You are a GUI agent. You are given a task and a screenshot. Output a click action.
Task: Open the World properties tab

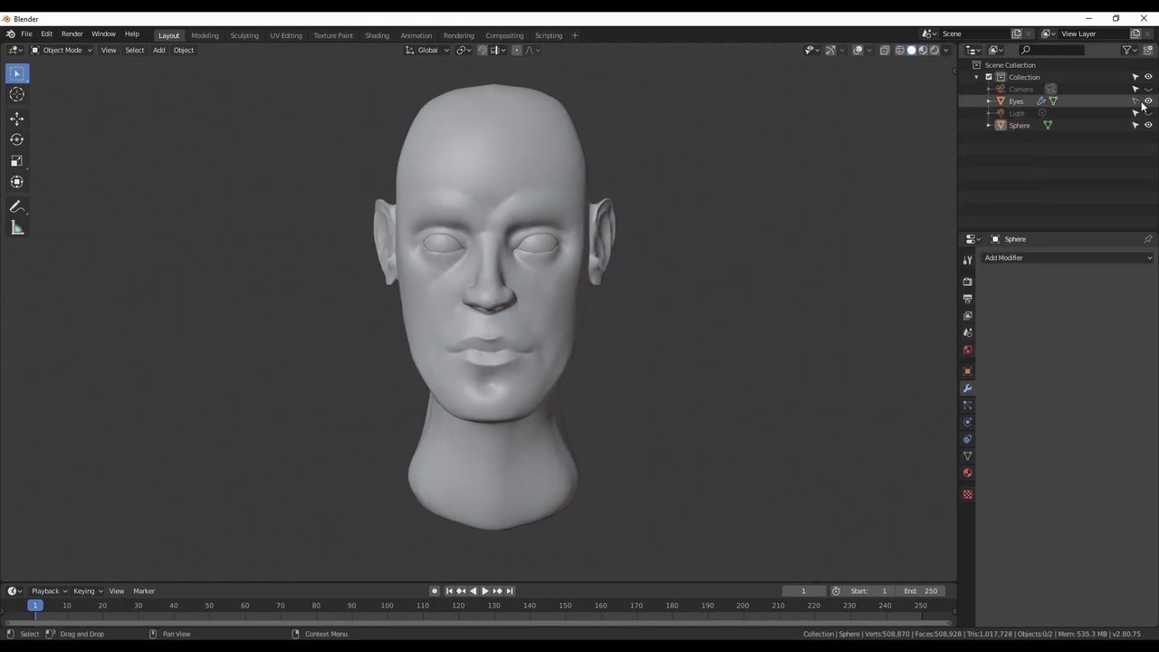tap(967, 350)
